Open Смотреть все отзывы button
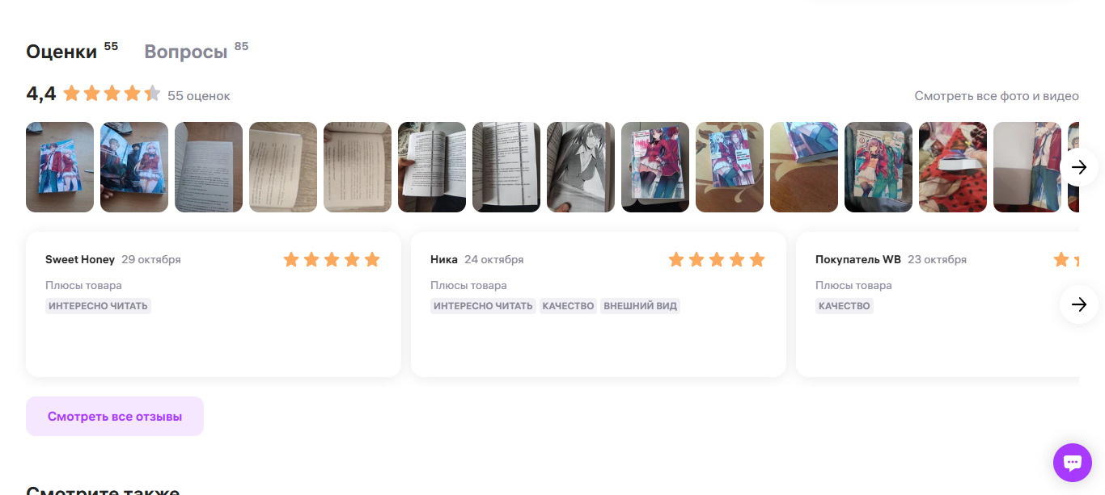Image resolution: width=1105 pixels, height=495 pixels. [x=115, y=417]
